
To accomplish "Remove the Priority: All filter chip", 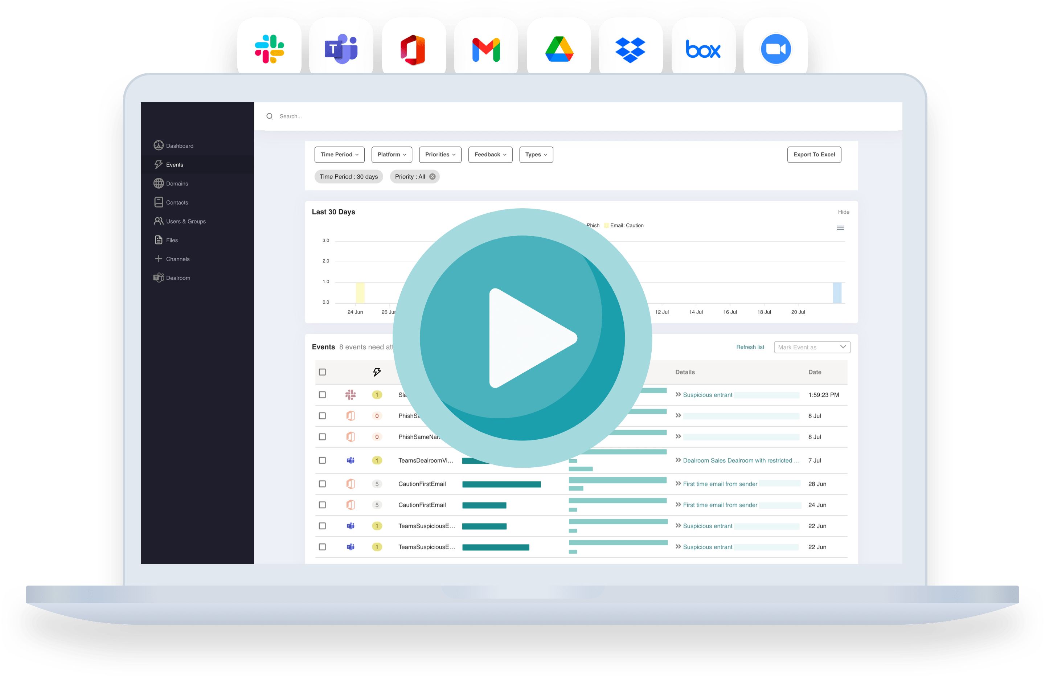I will 433,176.
